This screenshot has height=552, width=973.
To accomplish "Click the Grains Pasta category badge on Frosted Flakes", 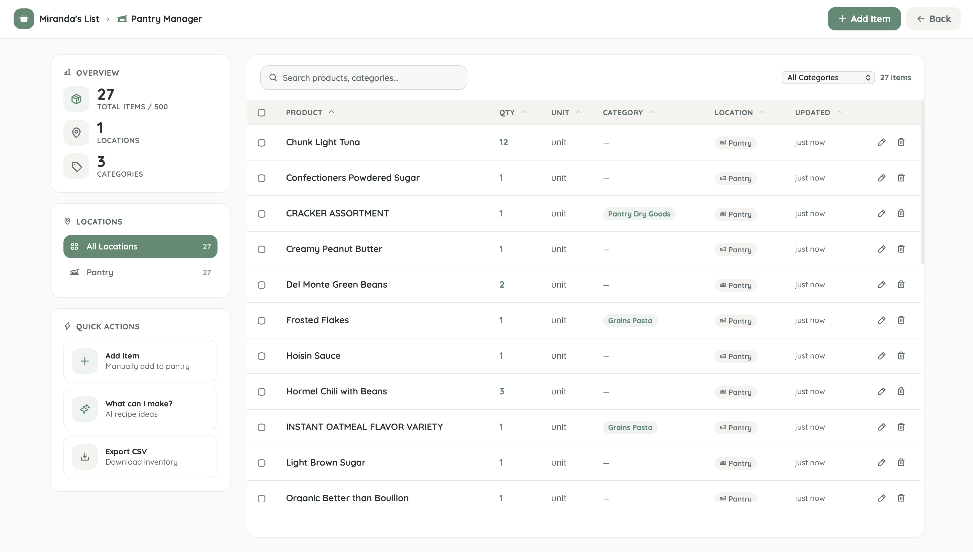I will coord(630,320).
